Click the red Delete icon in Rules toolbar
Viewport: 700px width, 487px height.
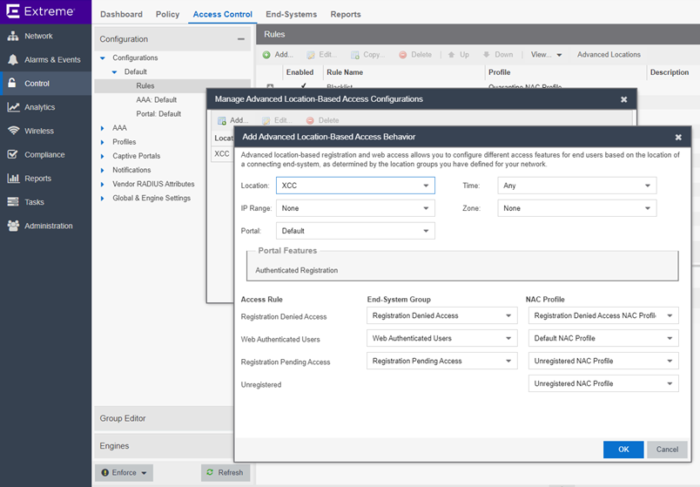[403, 55]
